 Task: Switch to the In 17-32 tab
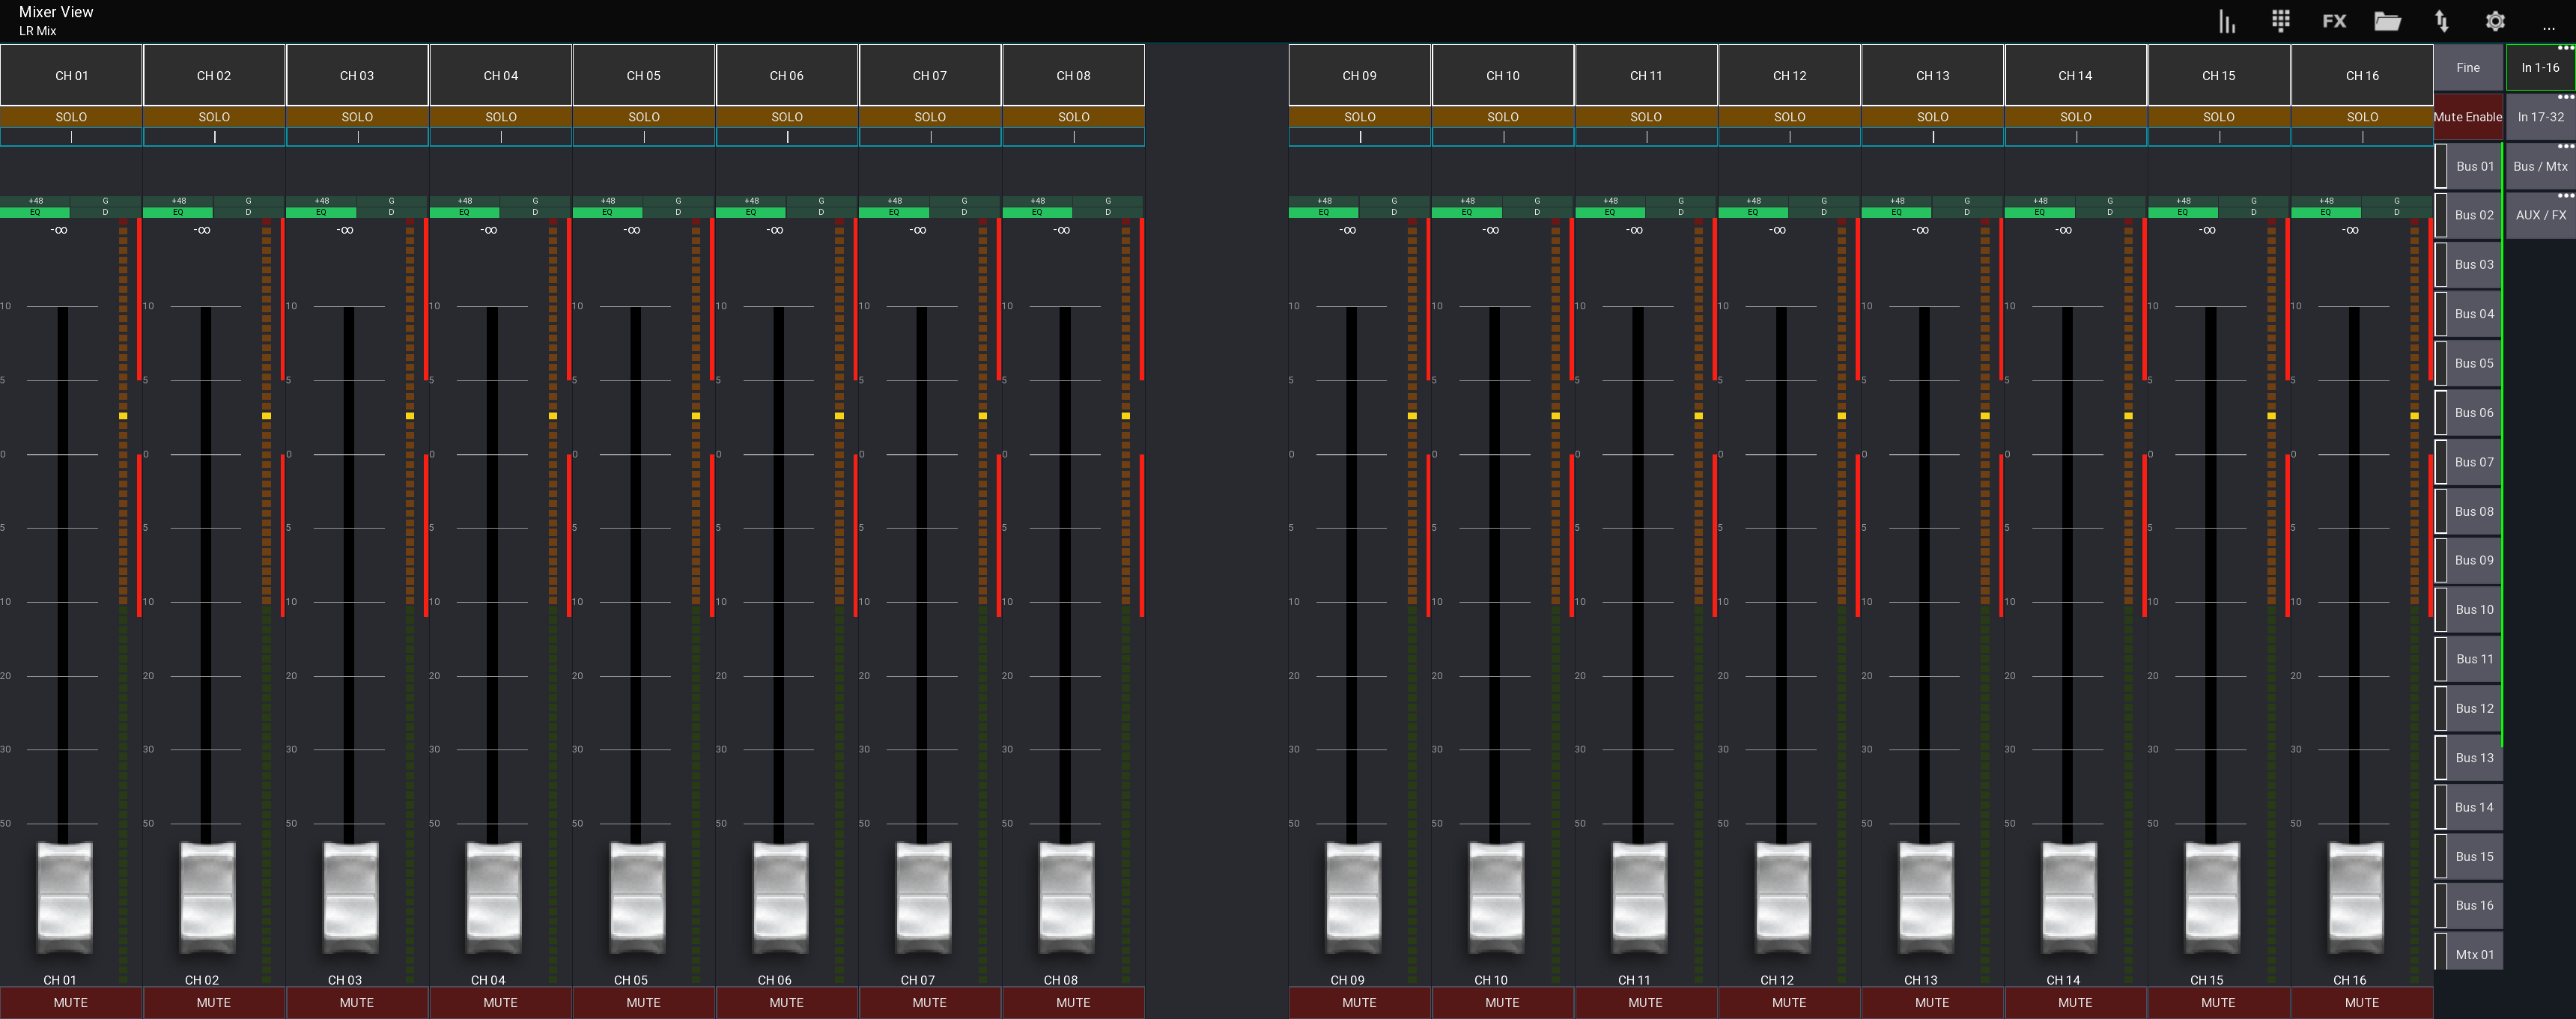tap(2540, 116)
